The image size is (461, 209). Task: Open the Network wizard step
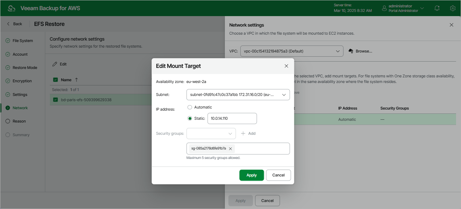pos(20,108)
